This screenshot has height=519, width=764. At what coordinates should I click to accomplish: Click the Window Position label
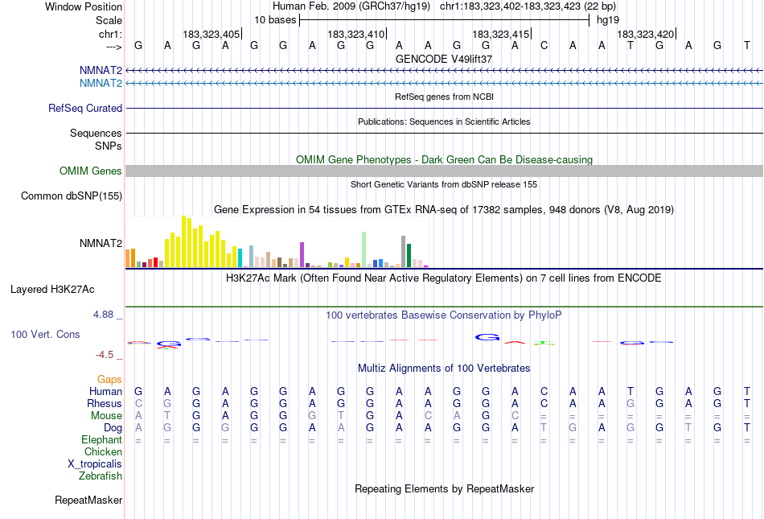tap(84, 6)
